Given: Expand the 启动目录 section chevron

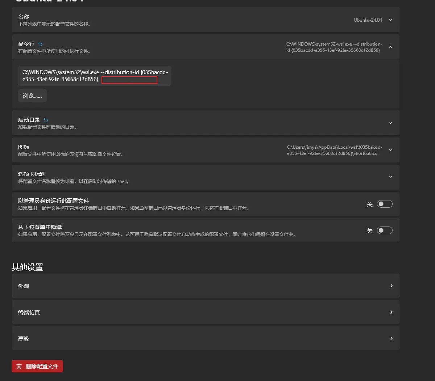Looking at the screenshot, I should (390, 123).
